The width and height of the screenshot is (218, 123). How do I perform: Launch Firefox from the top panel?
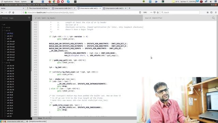click(x=50, y=1)
